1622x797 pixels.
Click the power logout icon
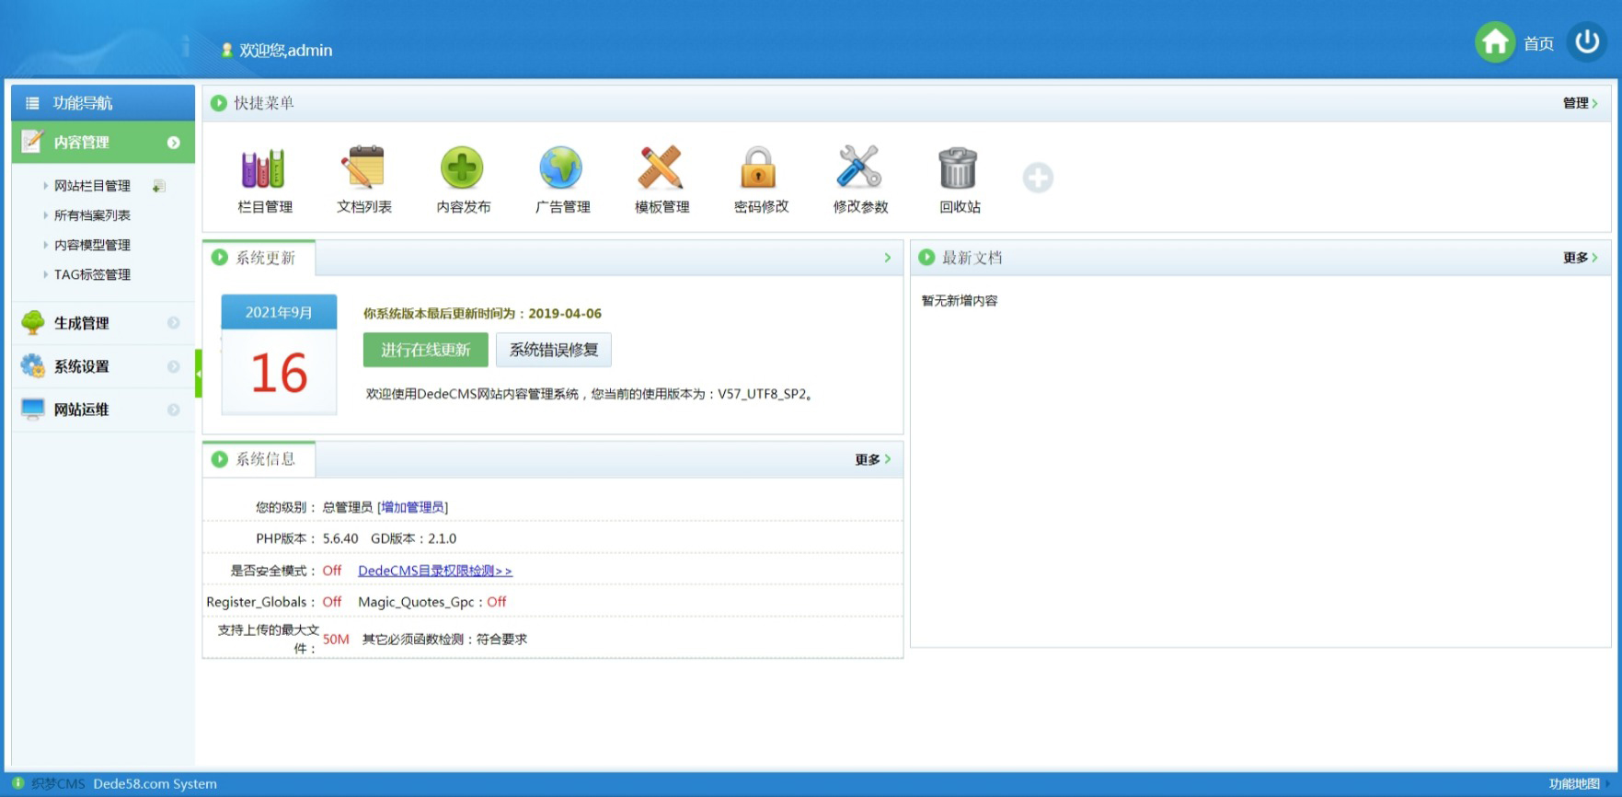tap(1587, 42)
